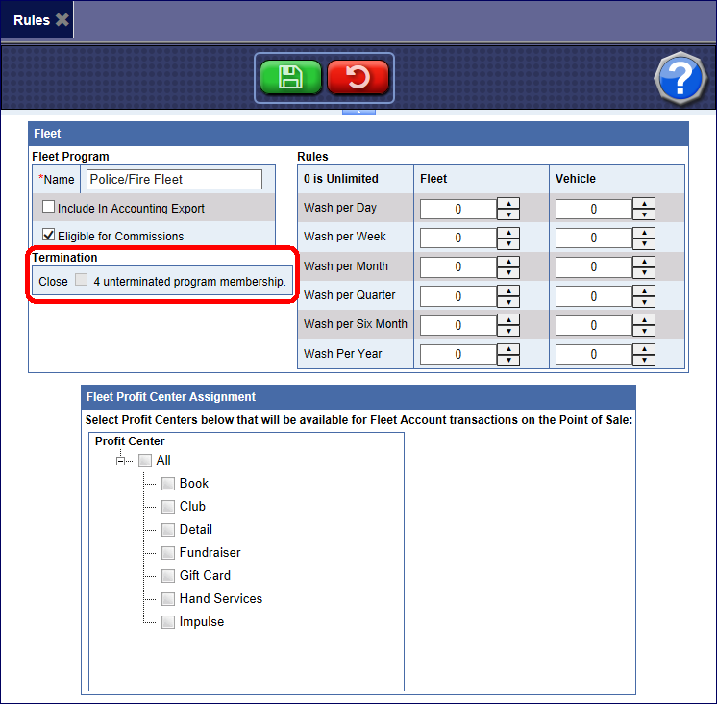Image resolution: width=717 pixels, height=704 pixels.
Task: Collapse the All profit center tree node
Action: pos(121,461)
